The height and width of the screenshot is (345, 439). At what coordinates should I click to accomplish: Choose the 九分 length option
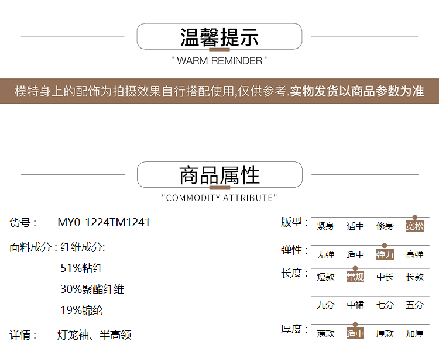[x=325, y=305]
